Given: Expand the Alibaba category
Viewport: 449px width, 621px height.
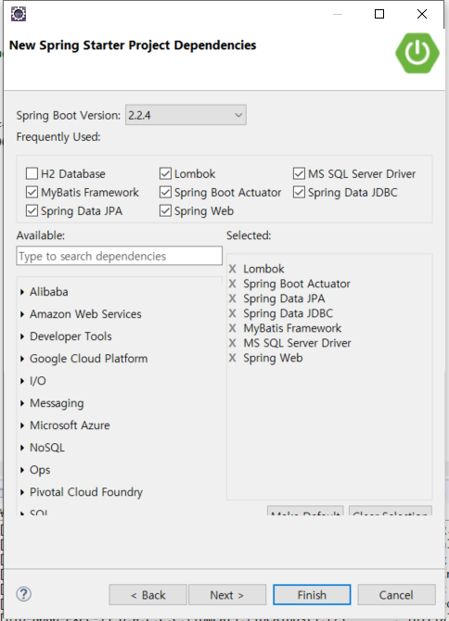Looking at the screenshot, I should coord(22,292).
